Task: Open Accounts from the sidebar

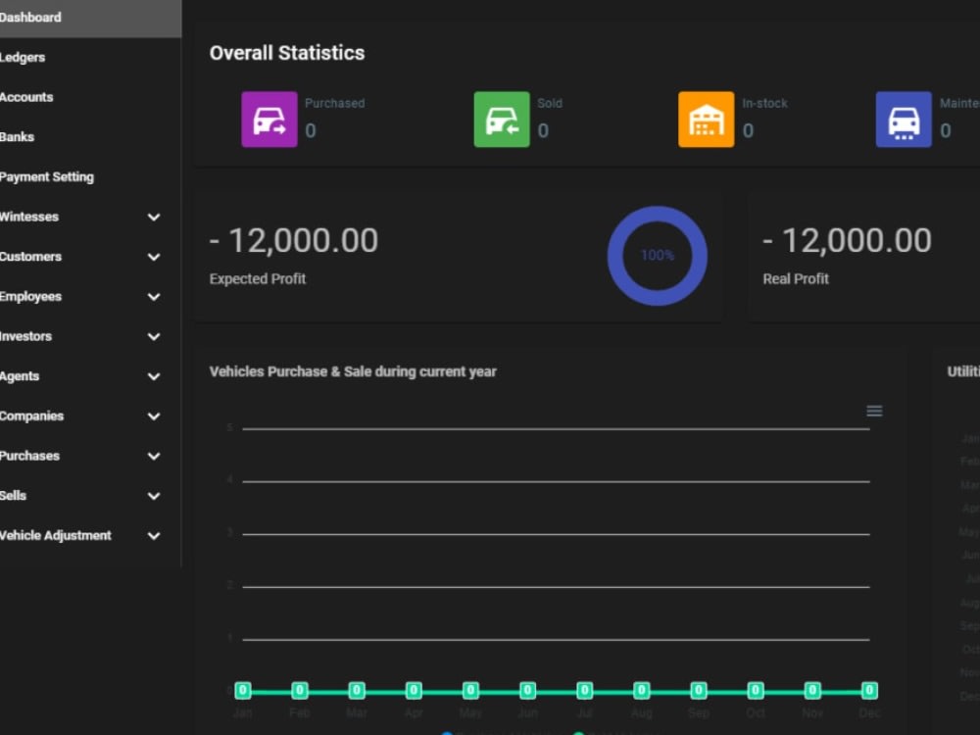Action: point(26,97)
